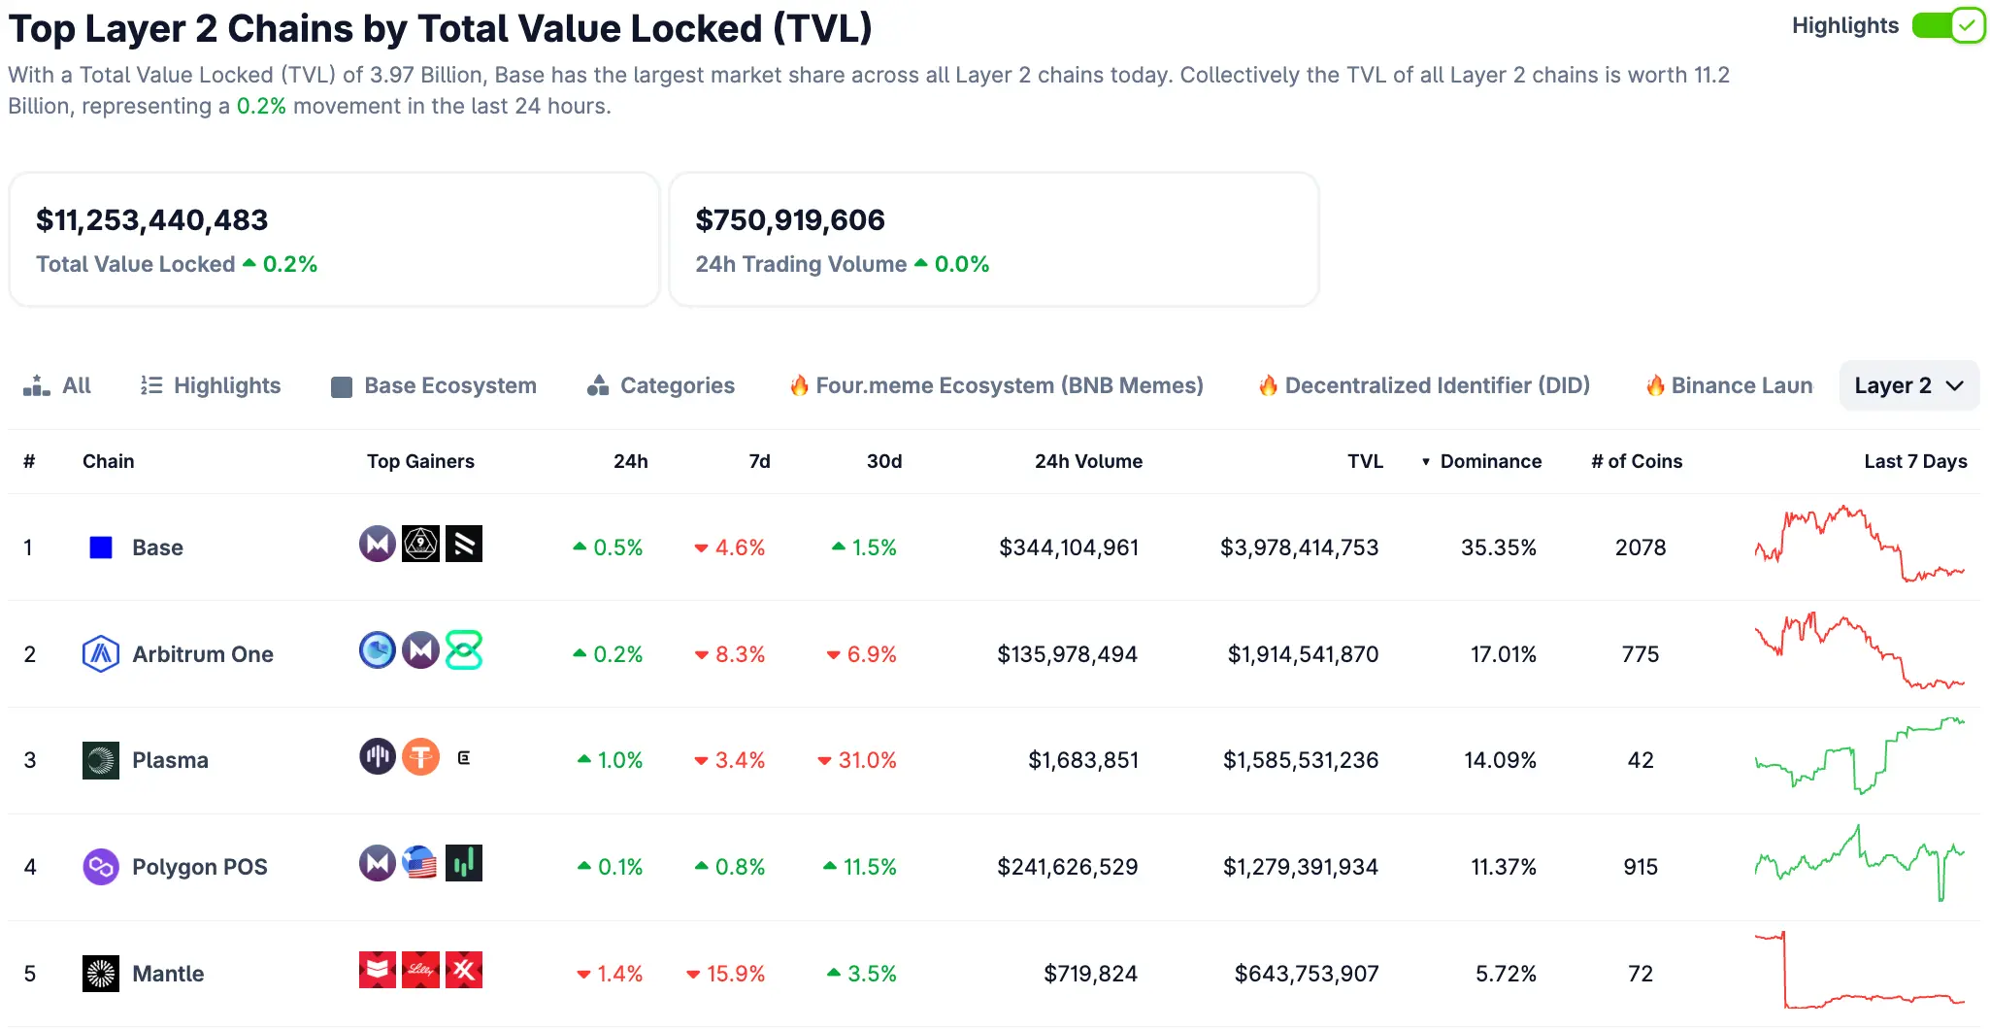Open the Layer 2 dropdown
Screen dimensions: 1990x1029
click(1908, 385)
